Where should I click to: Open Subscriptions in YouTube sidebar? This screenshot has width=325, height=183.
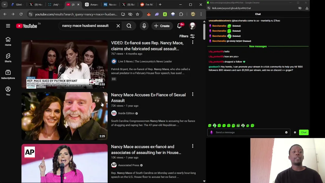point(8,75)
